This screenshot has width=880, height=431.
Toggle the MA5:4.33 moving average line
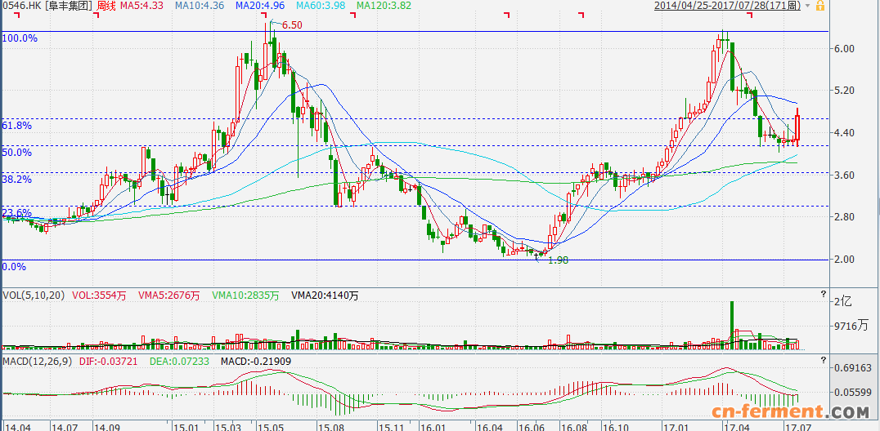click(x=141, y=6)
